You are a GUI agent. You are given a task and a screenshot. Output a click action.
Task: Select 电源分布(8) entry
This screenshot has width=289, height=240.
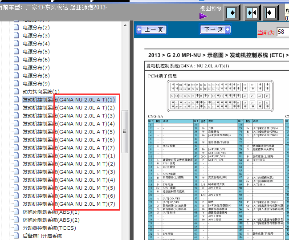(36, 76)
